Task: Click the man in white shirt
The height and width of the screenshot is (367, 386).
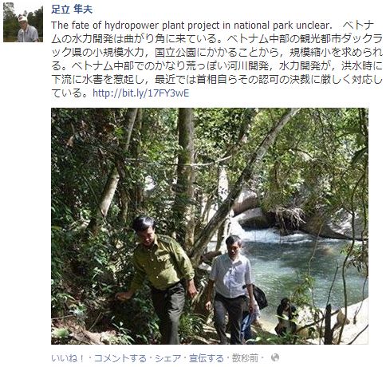Action: [232, 287]
